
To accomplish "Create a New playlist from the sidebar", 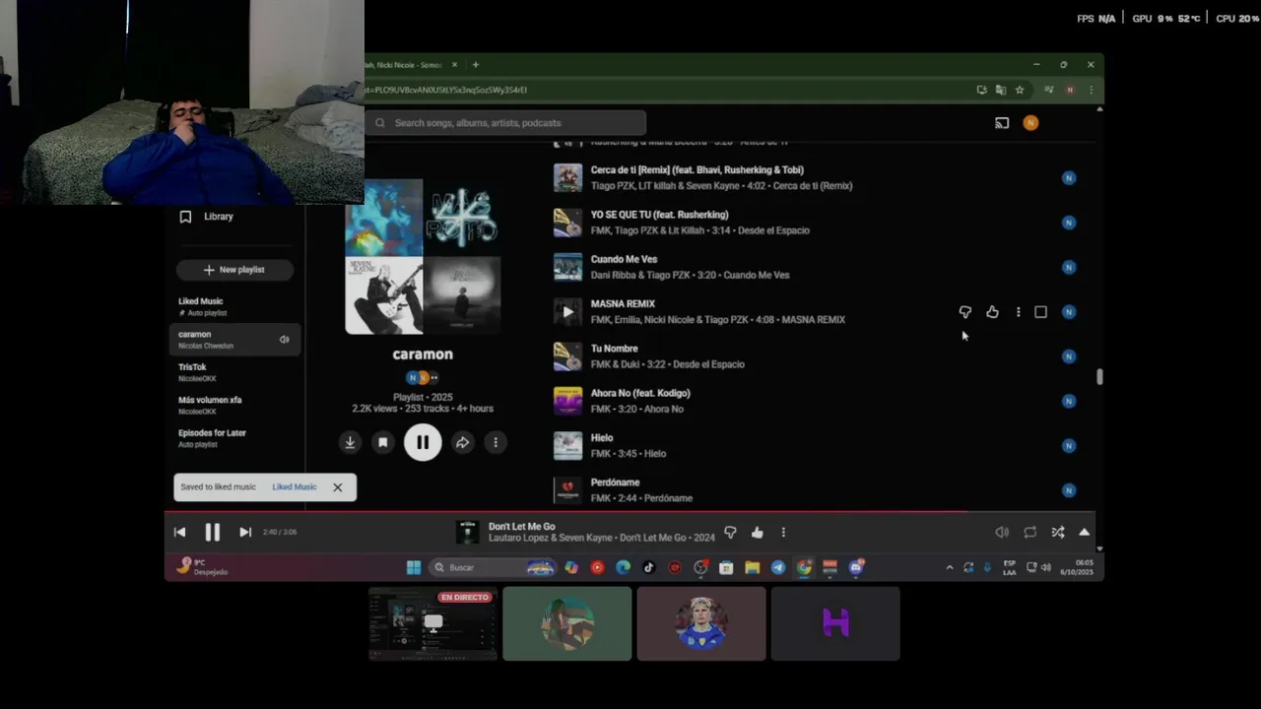I will pyautogui.click(x=233, y=270).
